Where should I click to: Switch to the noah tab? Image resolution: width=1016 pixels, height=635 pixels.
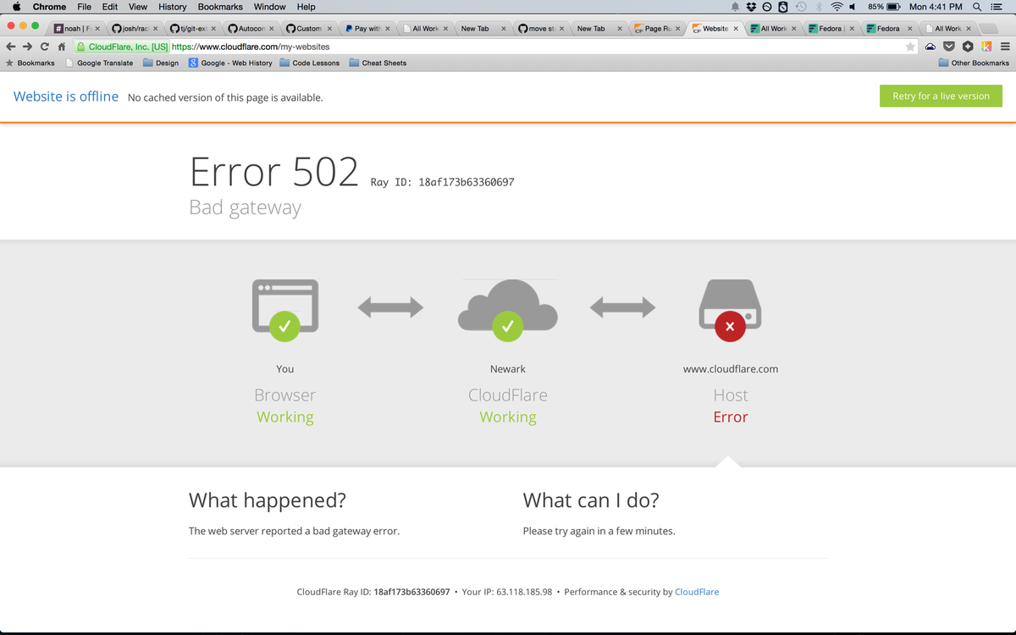point(77,29)
